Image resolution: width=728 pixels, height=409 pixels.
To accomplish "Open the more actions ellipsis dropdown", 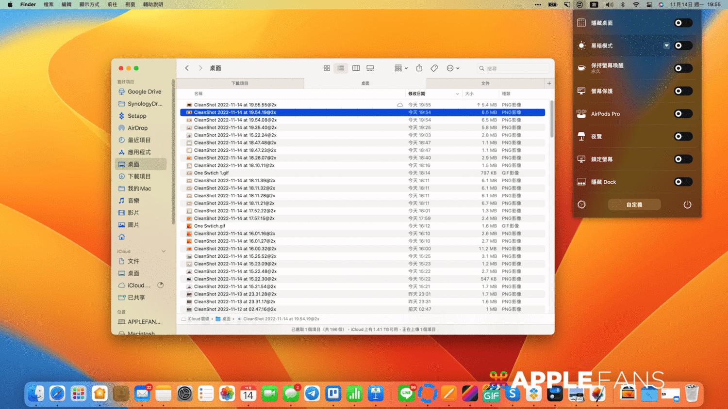I will coord(453,68).
